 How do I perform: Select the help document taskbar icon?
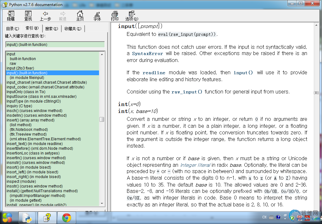(47, 218)
